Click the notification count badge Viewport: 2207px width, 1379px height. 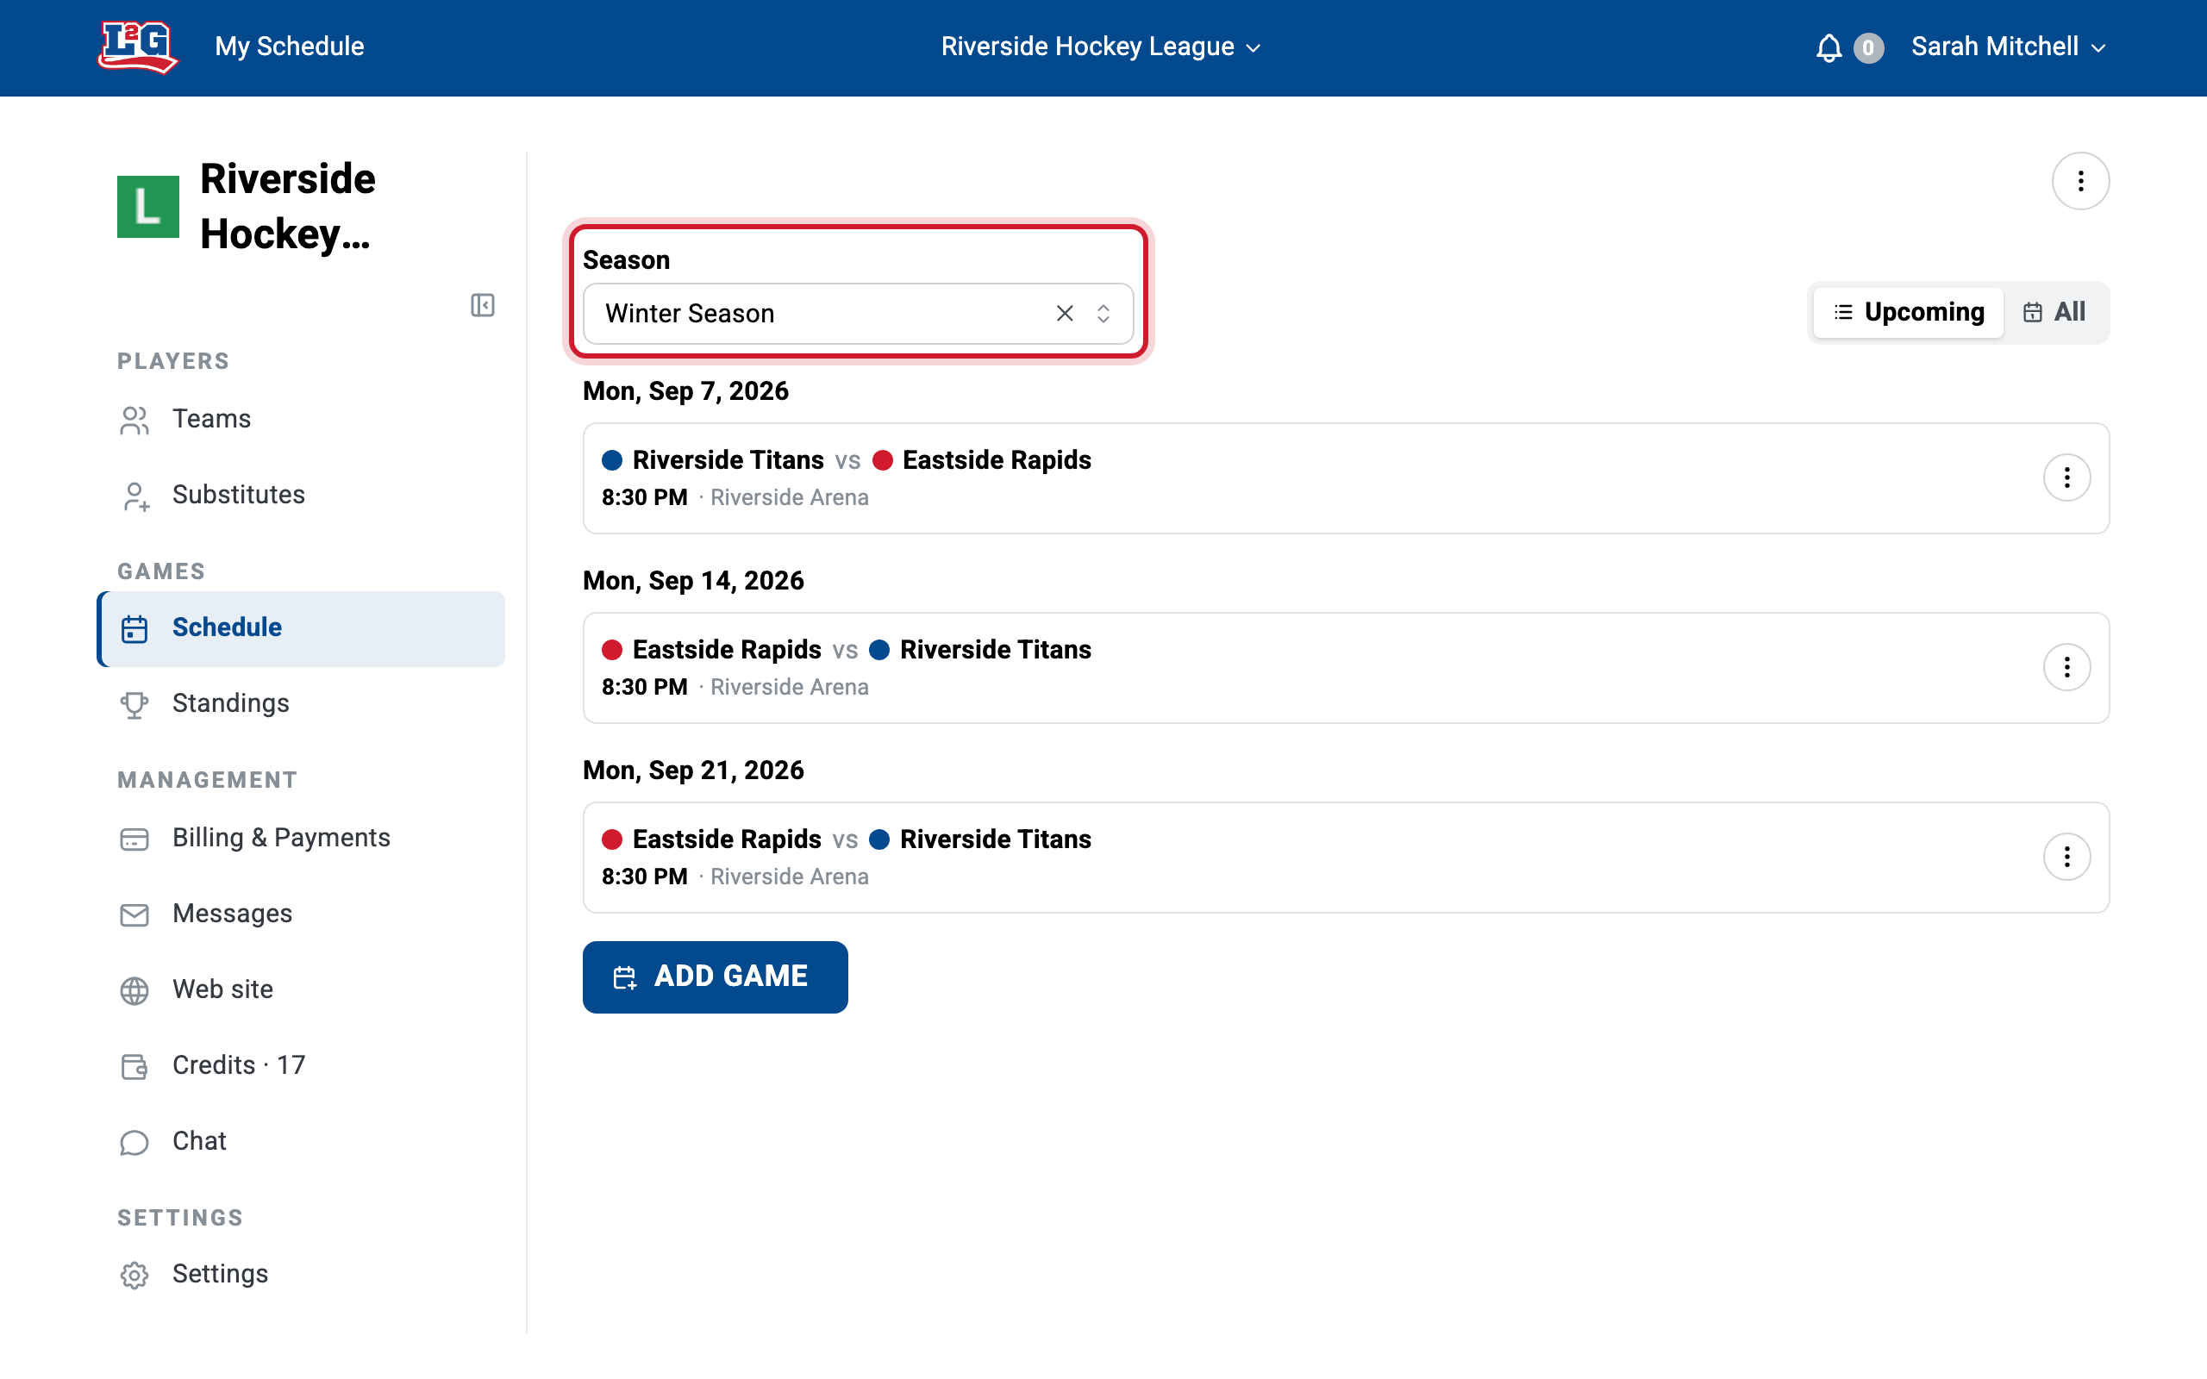coord(1867,47)
